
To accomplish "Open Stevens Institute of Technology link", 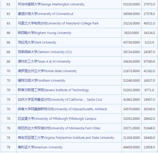I will pyautogui.click(x=53, y=90).
